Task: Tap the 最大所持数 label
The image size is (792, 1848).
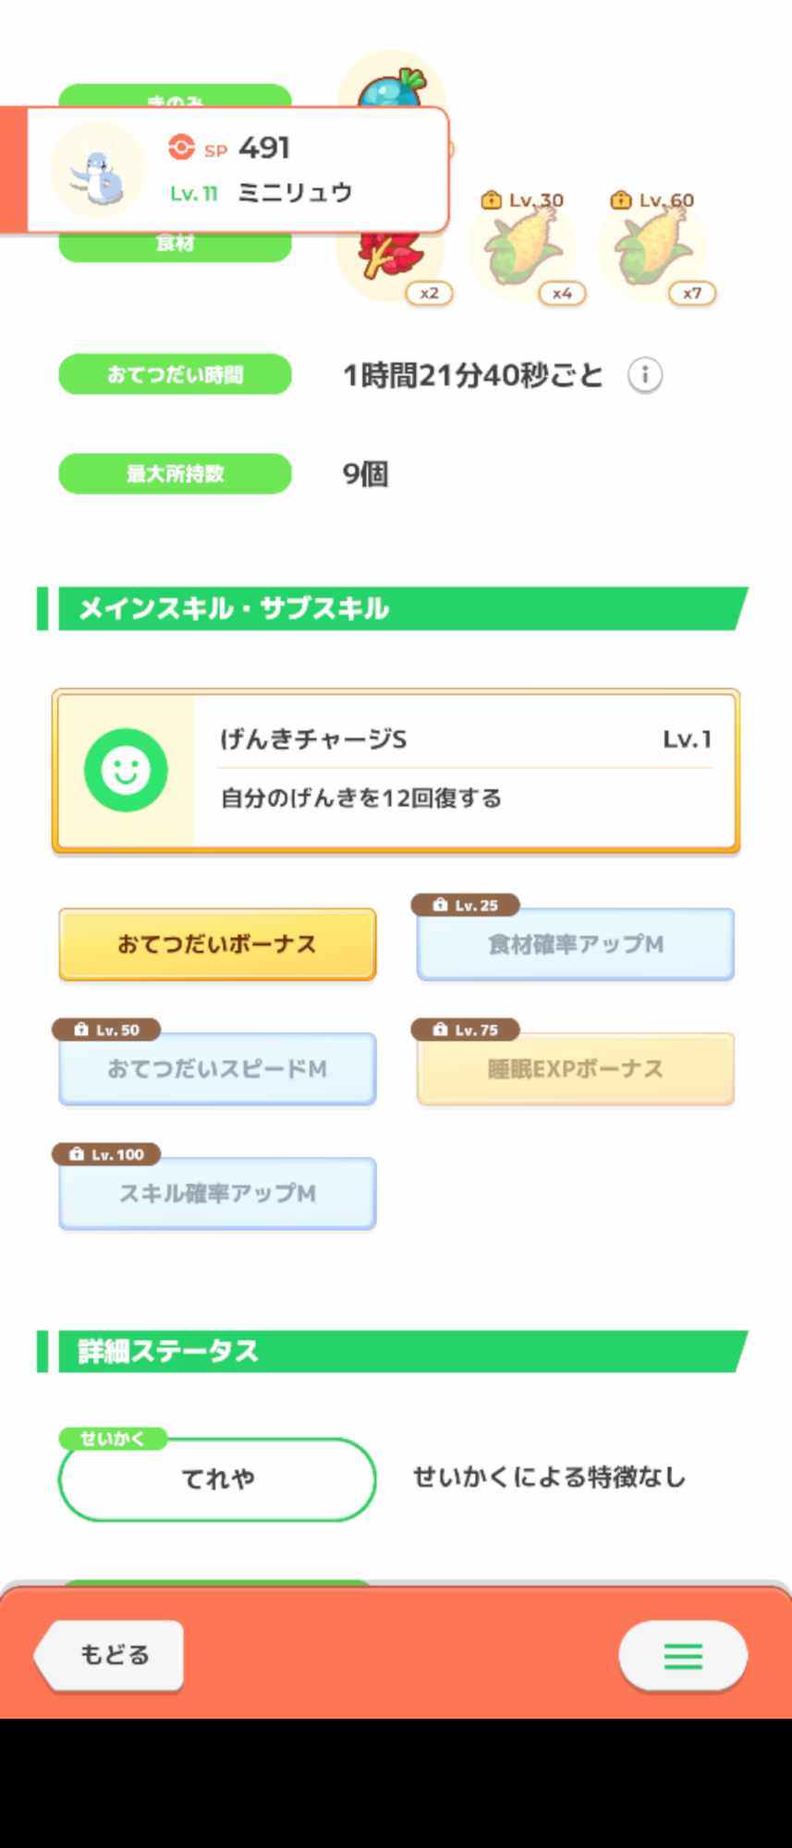Action: pos(175,474)
